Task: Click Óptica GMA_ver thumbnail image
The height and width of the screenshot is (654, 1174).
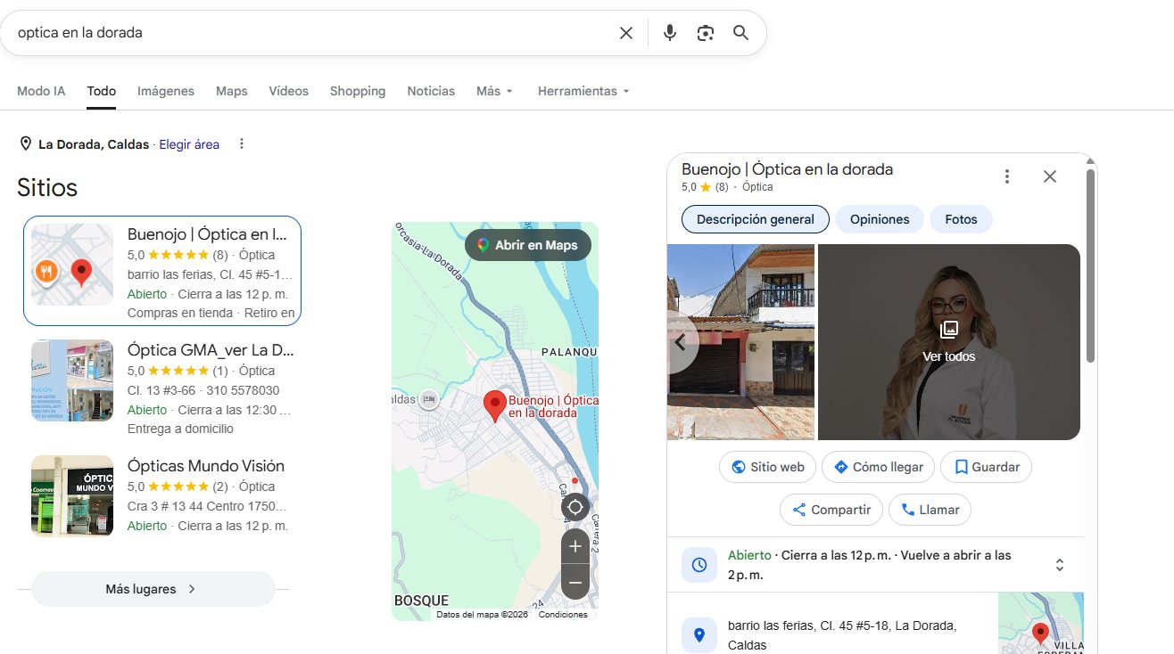Action: (x=72, y=380)
